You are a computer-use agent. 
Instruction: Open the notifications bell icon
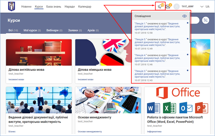tap(160, 6)
